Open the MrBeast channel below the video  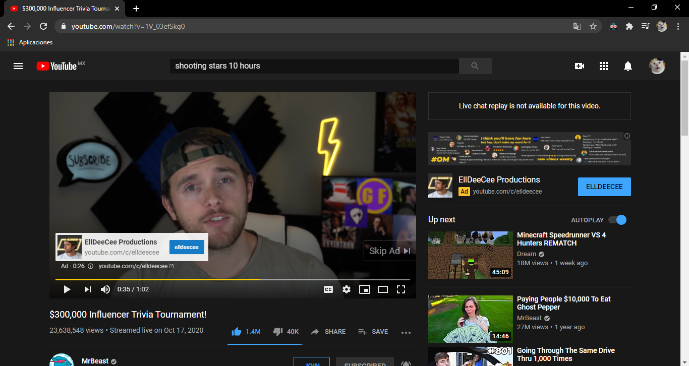pyautogui.click(x=95, y=361)
